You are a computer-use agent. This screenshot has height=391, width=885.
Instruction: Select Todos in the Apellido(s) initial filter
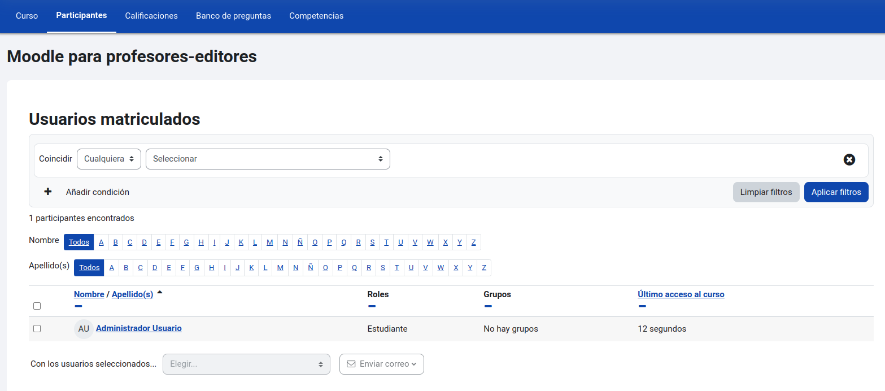click(89, 268)
